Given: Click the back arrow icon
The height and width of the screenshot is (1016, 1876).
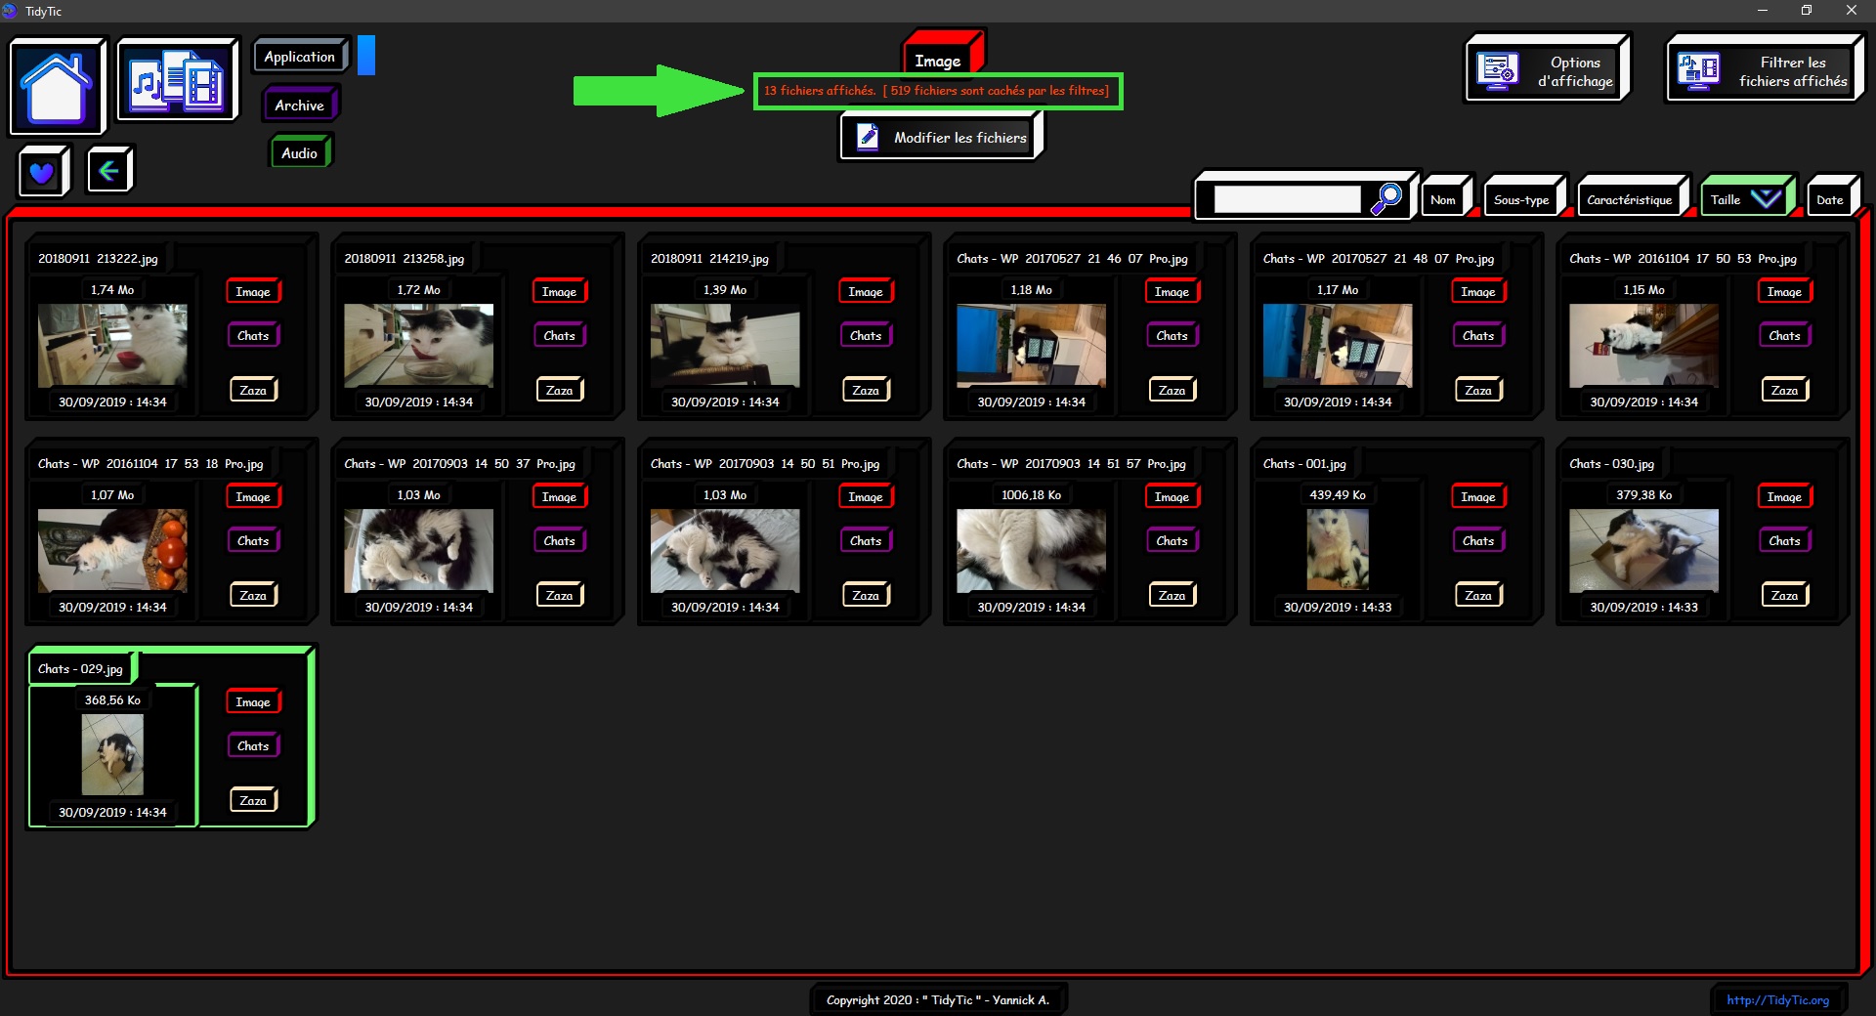Looking at the screenshot, I should (108, 171).
